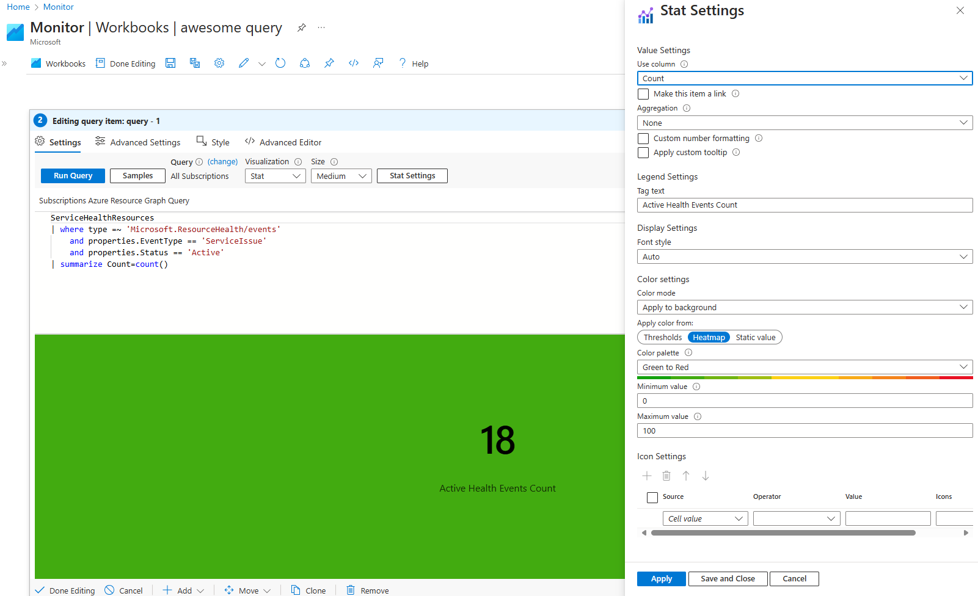Image resolution: width=978 pixels, height=596 pixels.
Task: Click the feedback person icon in toolbar
Action: coord(378,63)
